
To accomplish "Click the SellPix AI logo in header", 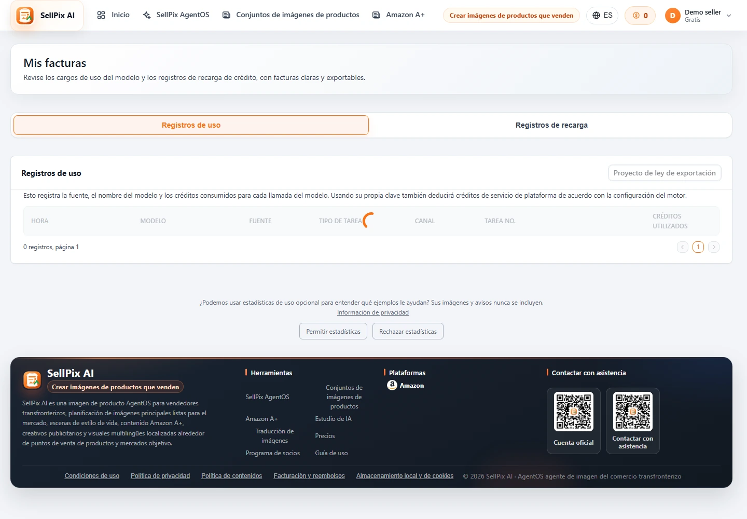I will (47, 16).
